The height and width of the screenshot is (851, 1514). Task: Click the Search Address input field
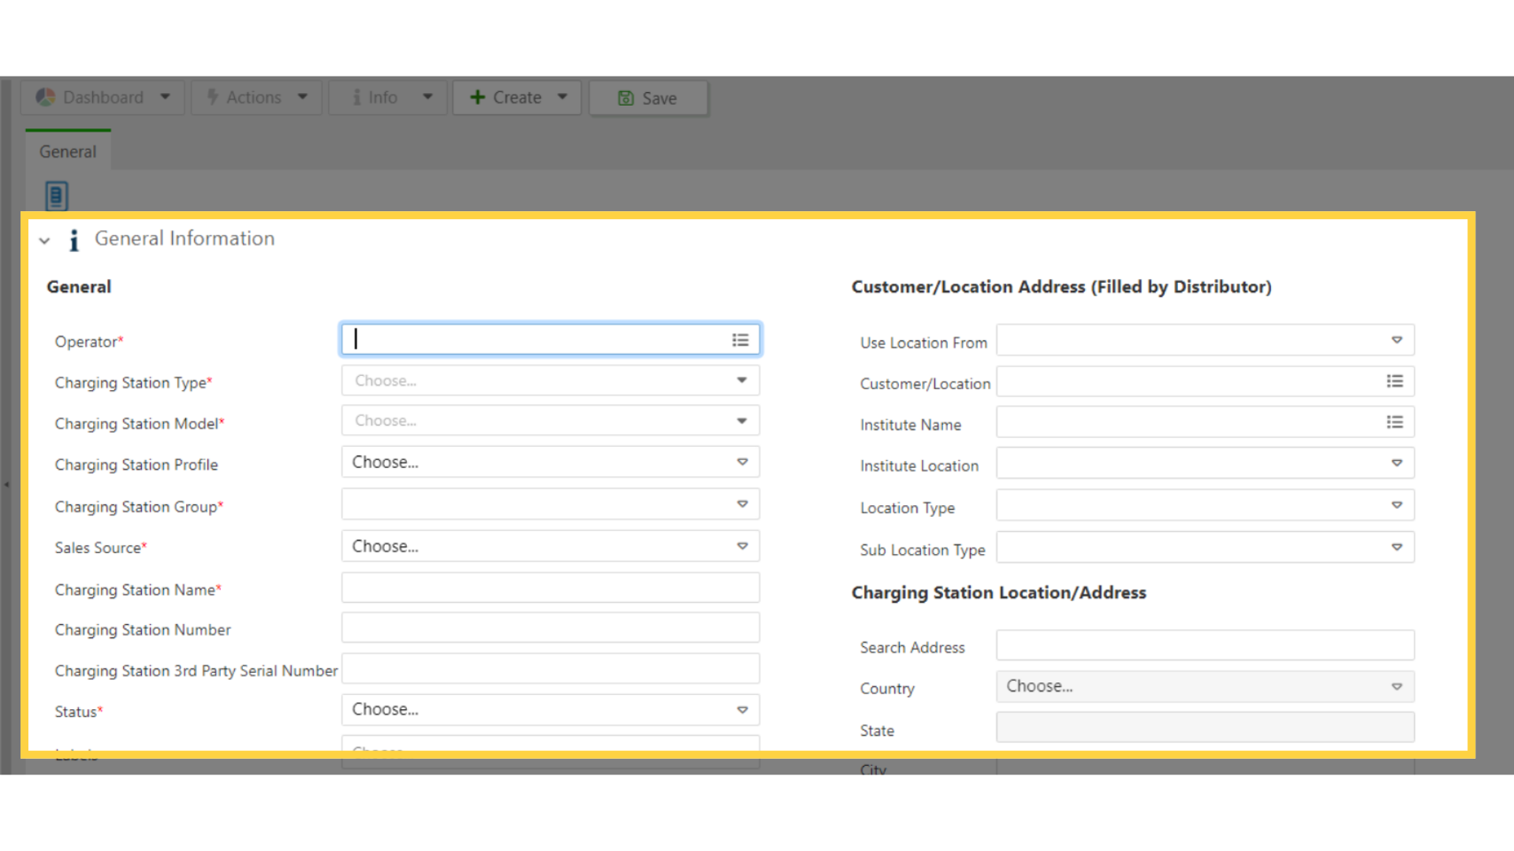coord(1205,645)
